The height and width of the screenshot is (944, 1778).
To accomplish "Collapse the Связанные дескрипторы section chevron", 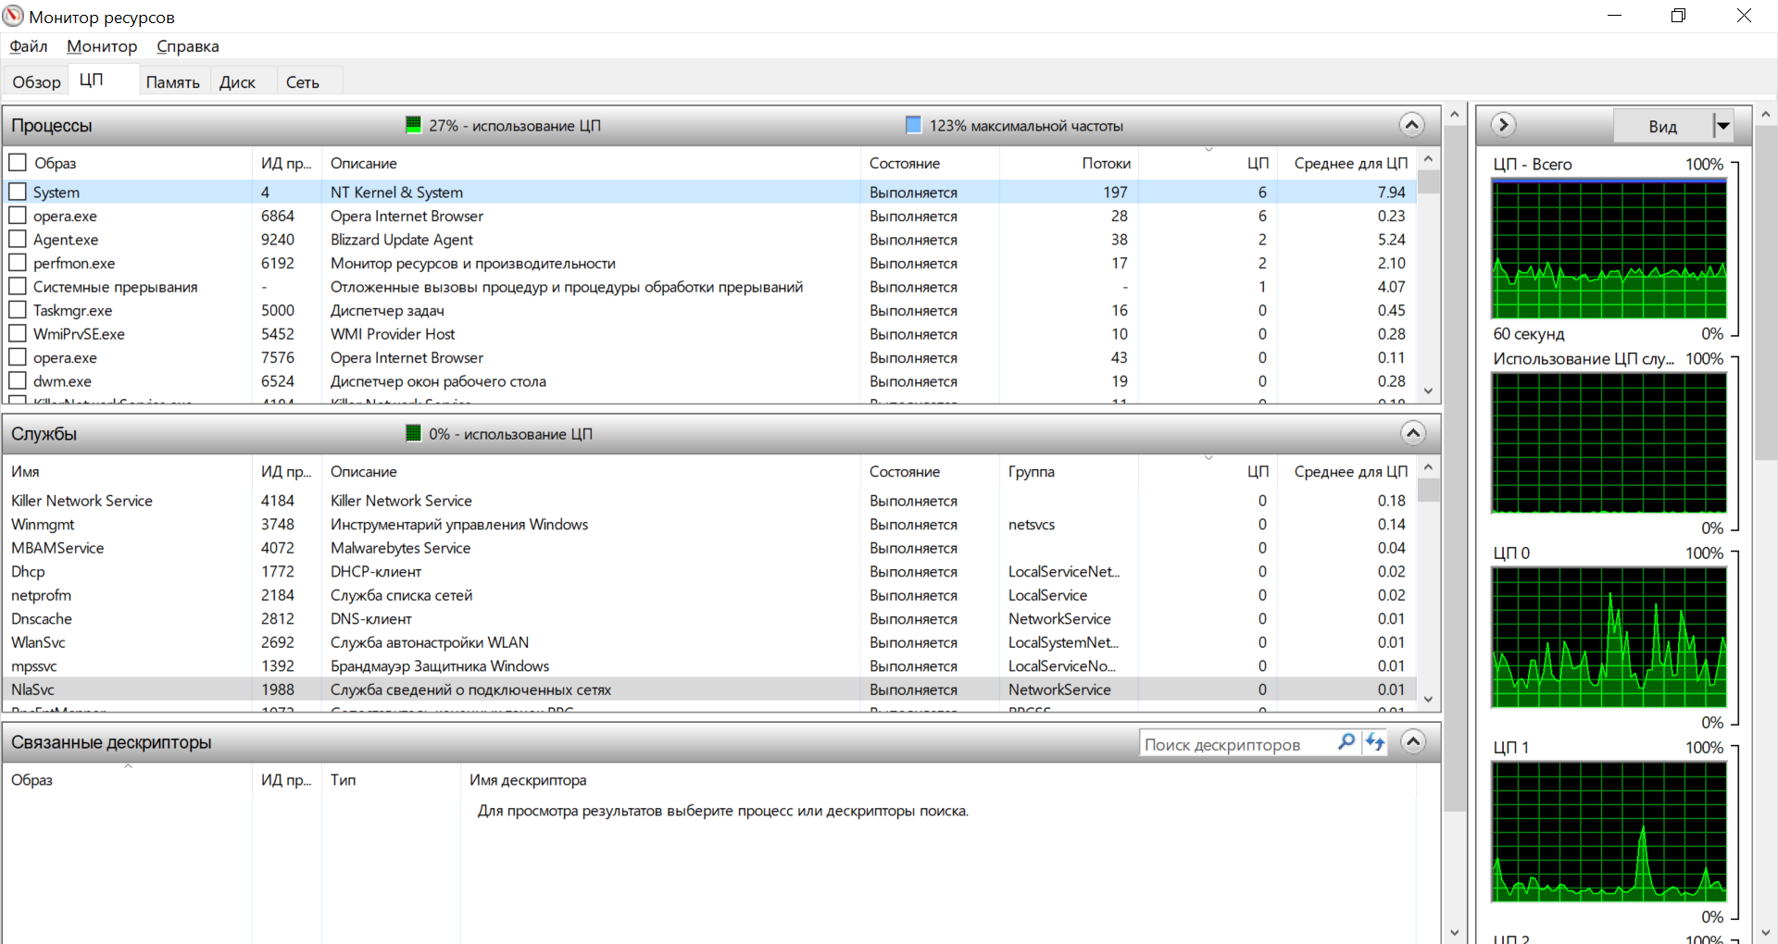I will point(1413,741).
